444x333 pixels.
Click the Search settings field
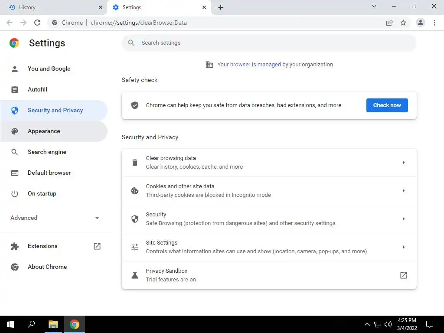pos(269,43)
